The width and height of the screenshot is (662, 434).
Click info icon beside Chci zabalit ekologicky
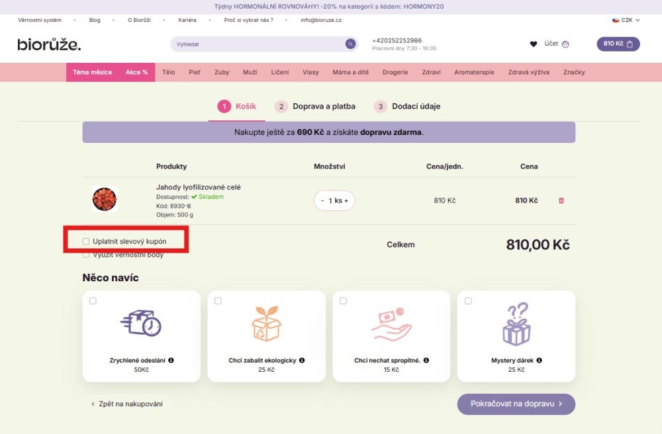302,361
